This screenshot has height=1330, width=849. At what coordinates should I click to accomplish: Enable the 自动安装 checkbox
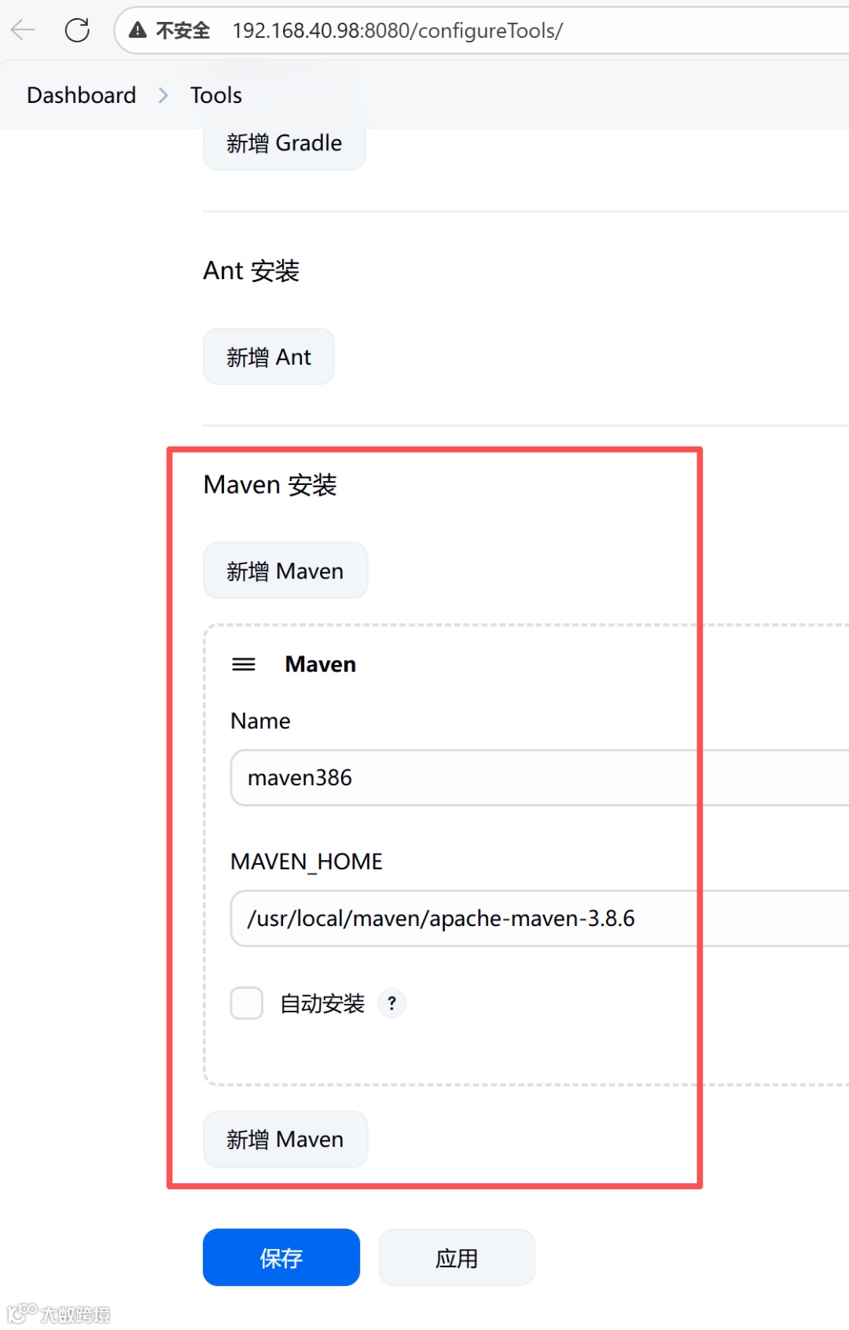[x=247, y=1003]
